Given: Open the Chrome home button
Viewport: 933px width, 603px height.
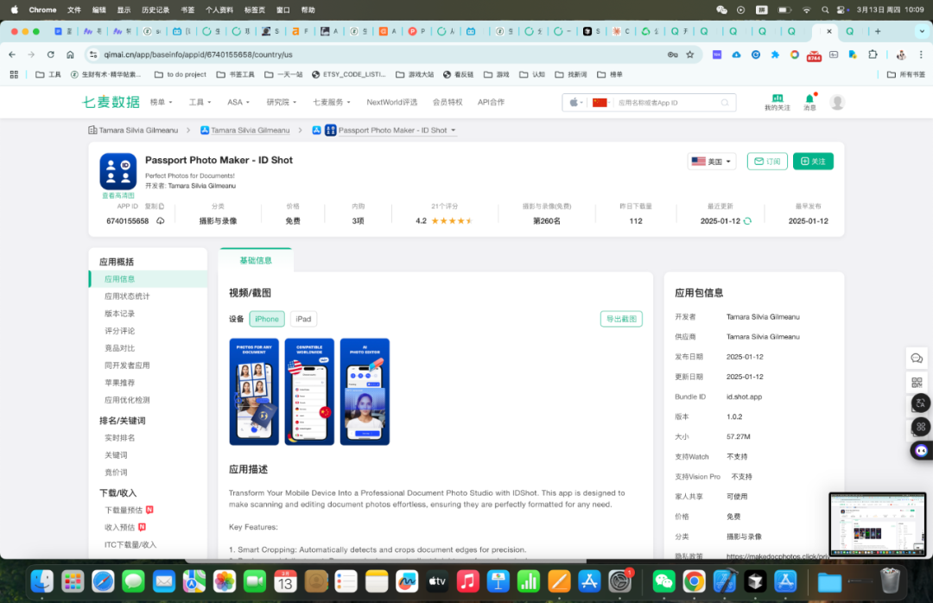Looking at the screenshot, I should tap(70, 54).
